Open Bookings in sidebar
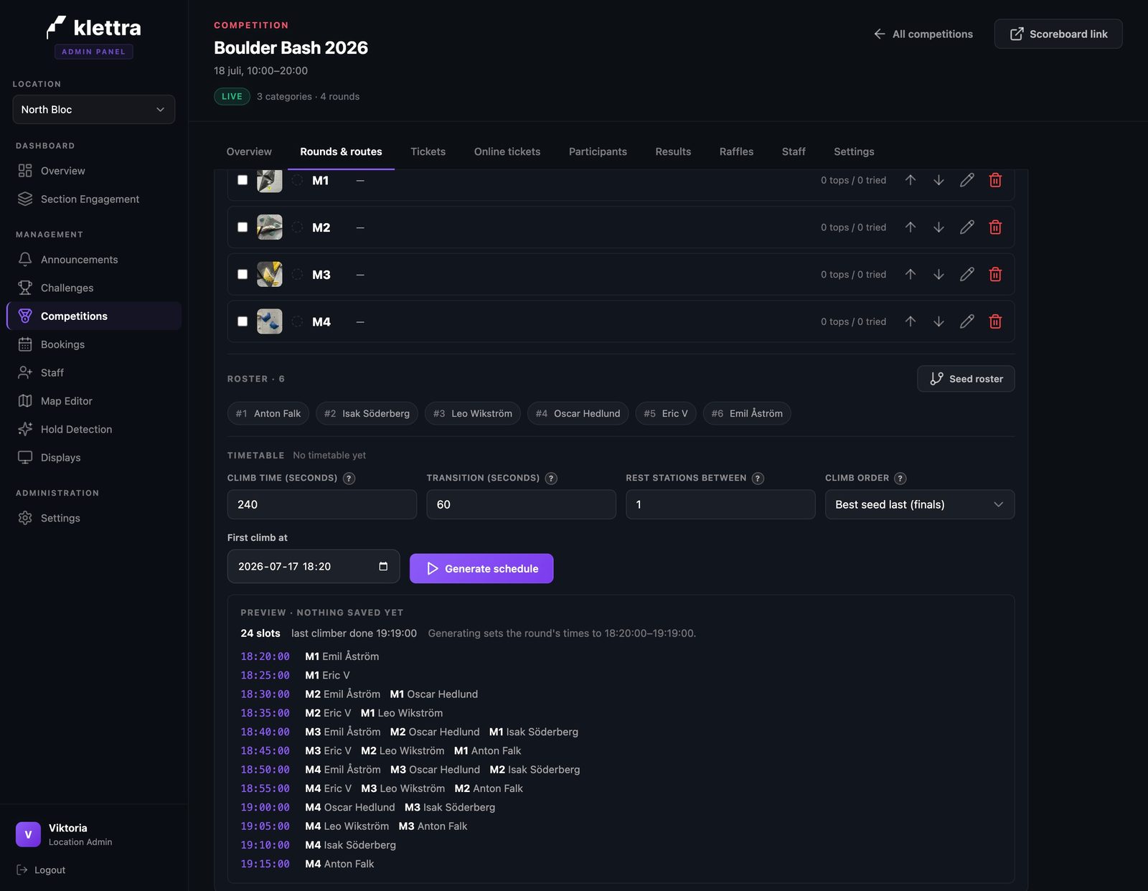This screenshot has width=1148, height=891. tap(94, 344)
